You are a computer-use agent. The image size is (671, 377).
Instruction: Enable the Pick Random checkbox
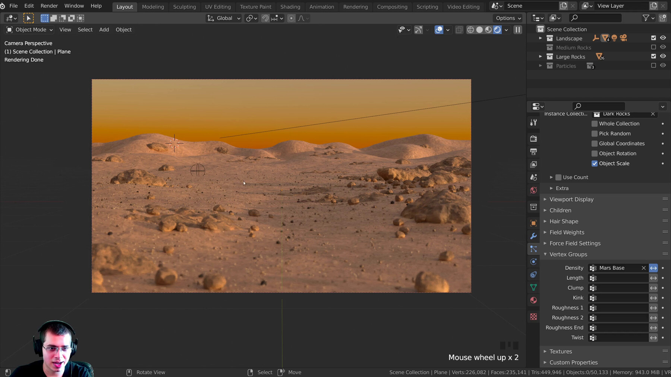tap(595, 134)
